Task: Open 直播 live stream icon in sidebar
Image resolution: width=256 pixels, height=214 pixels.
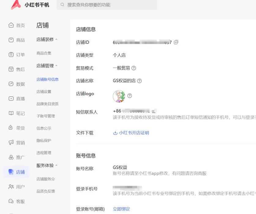Action: (11, 99)
